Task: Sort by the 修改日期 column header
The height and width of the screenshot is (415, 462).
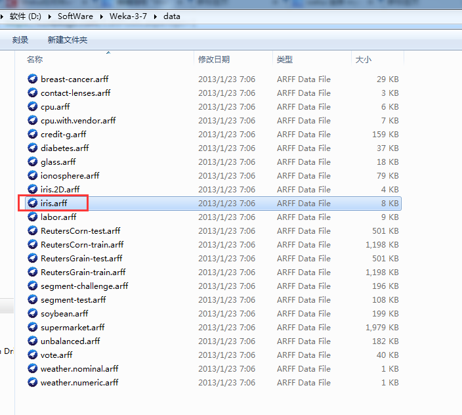Action: point(214,60)
